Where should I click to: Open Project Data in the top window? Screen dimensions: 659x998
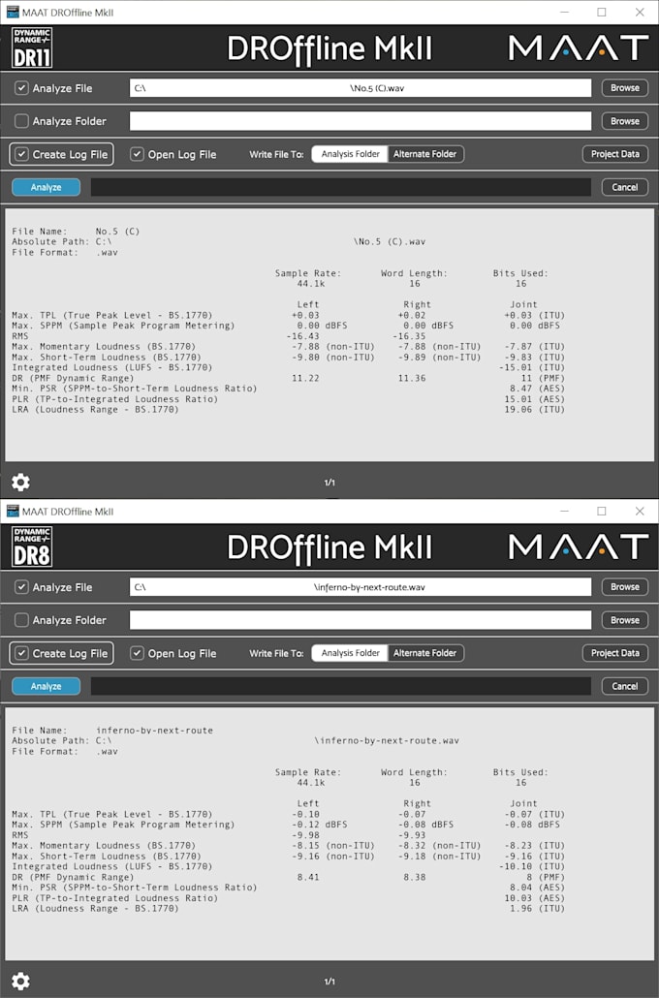click(615, 154)
